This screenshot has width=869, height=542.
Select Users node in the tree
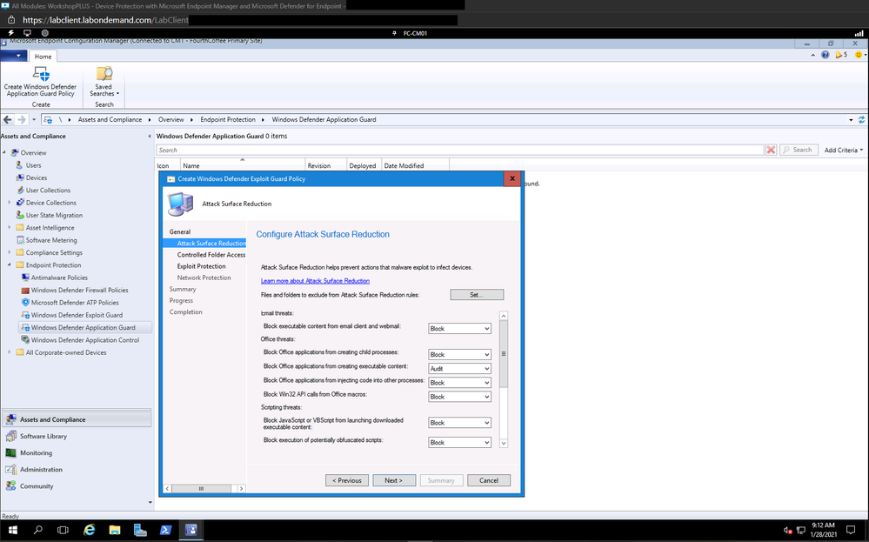point(33,165)
